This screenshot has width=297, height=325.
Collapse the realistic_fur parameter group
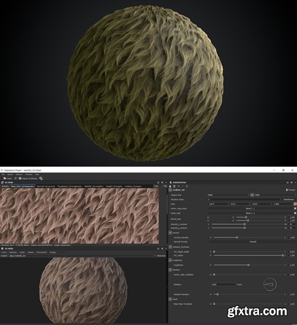pos(170,190)
